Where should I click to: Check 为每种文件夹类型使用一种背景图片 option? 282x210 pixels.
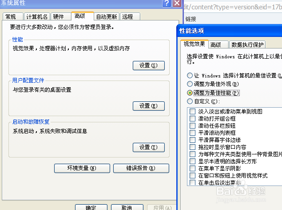(x=192, y=154)
